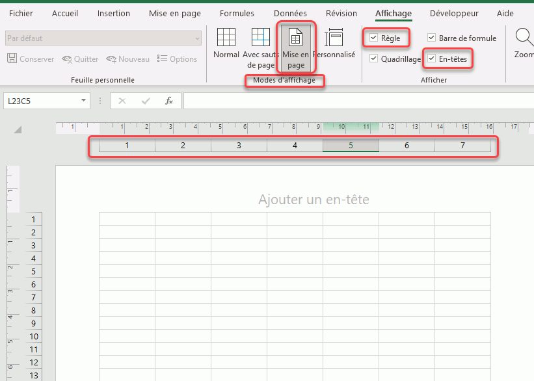Click the insert function fx icon

[x=169, y=101]
